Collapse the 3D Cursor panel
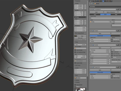Image resolution: width=121 pixels, height=91 pixels. [75, 65]
